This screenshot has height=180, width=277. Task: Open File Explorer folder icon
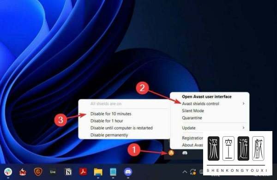(x=98, y=172)
